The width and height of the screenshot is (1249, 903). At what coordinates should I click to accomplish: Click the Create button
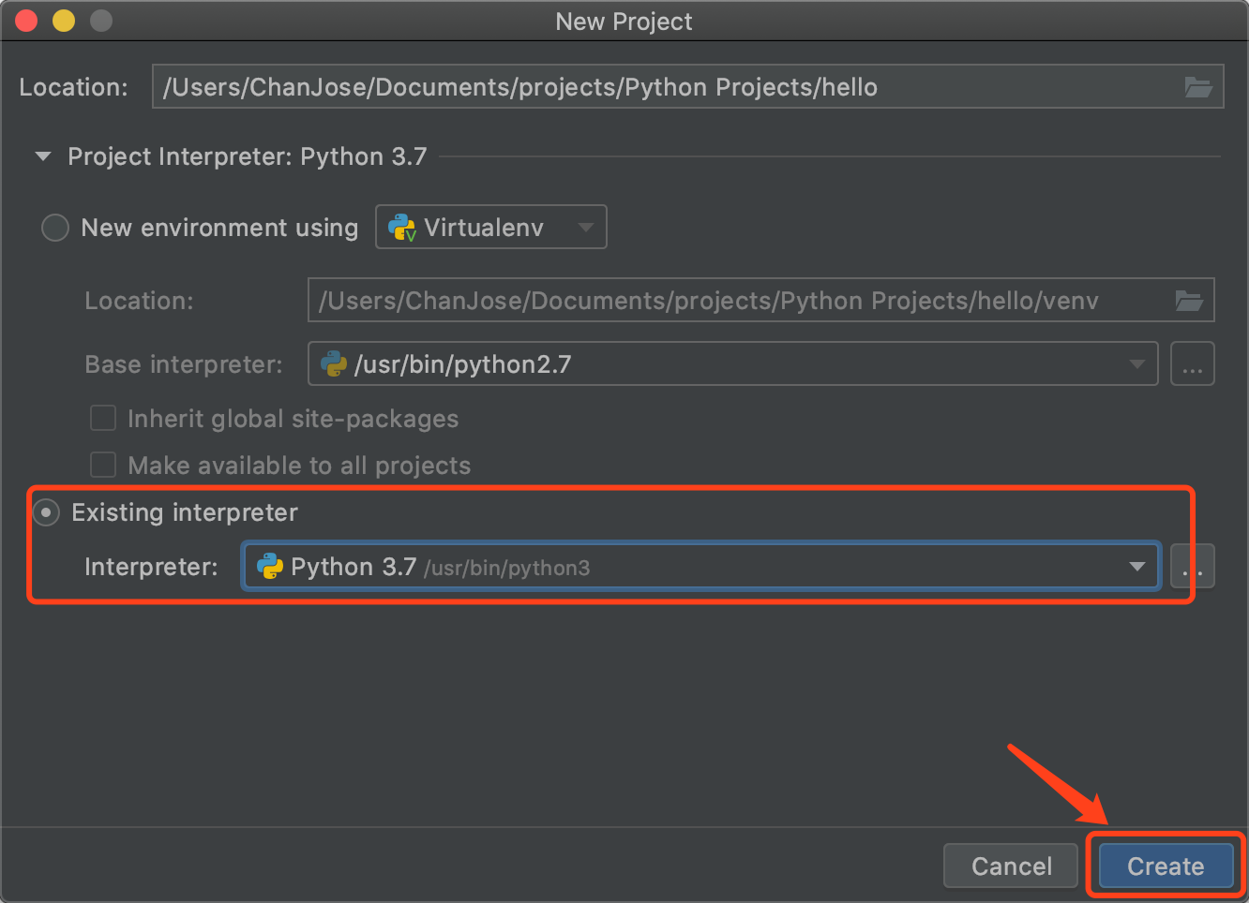1166,866
